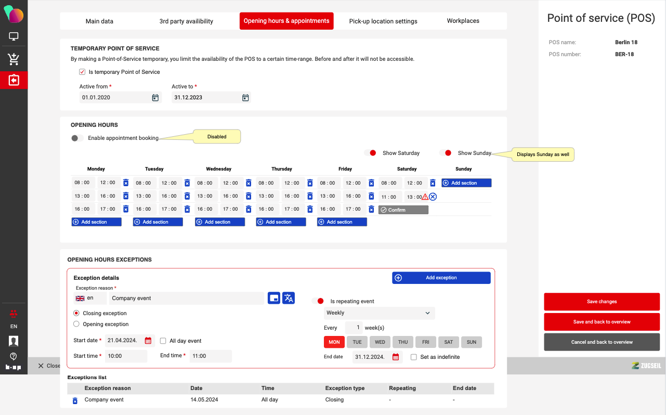Open calendar picker for Active to date
666x415 pixels.
245,98
